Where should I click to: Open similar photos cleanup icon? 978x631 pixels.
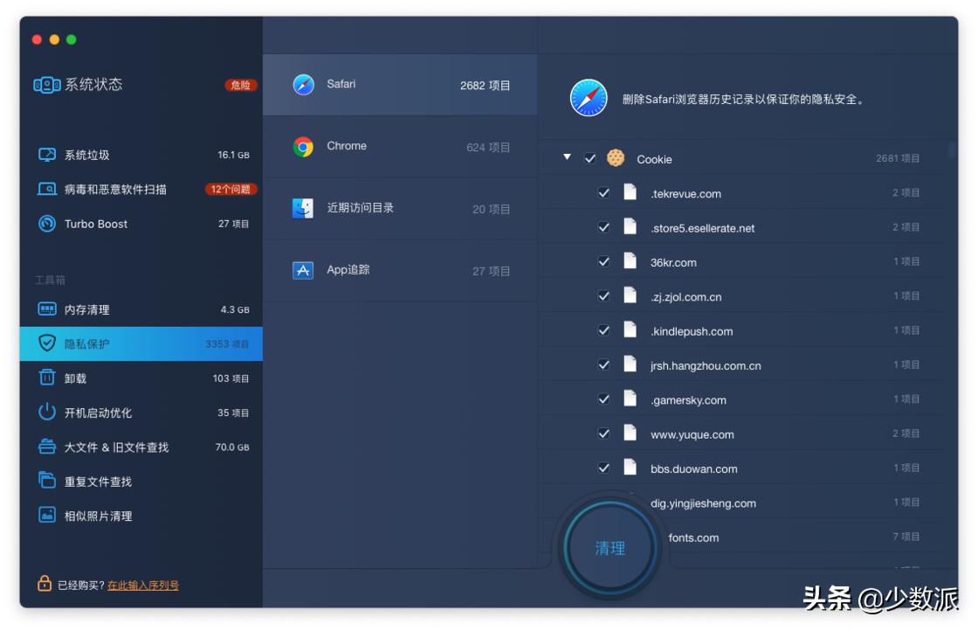click(x=47, y=515)
